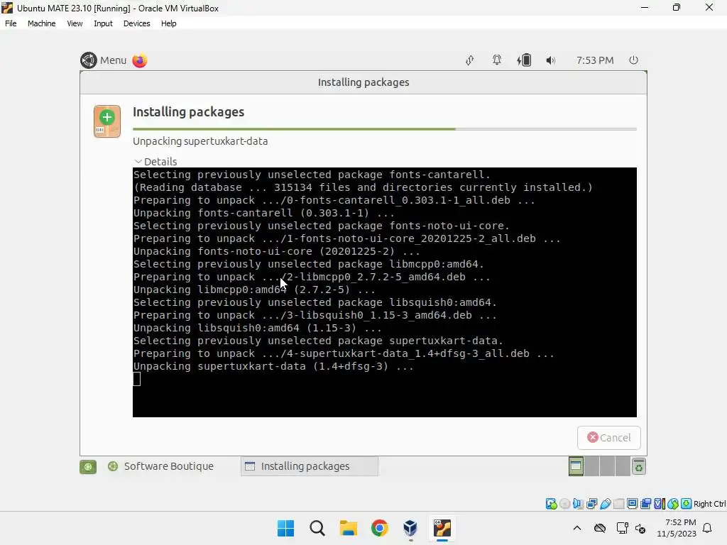Check the battery power indicator in MATE panel
This screenshot has width=727, height=545.
524,60
